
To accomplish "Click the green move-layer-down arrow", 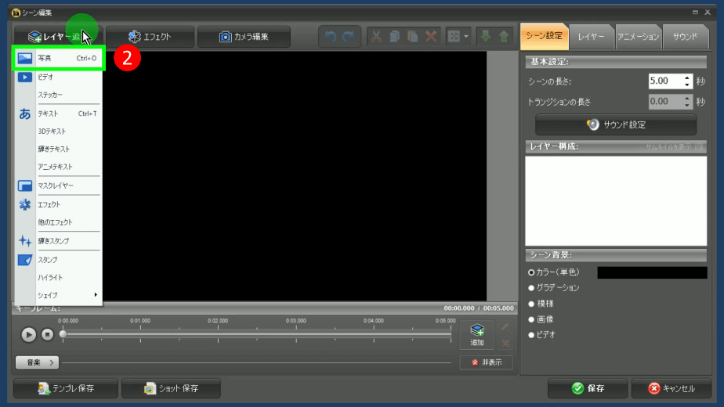I will [486, 37].
